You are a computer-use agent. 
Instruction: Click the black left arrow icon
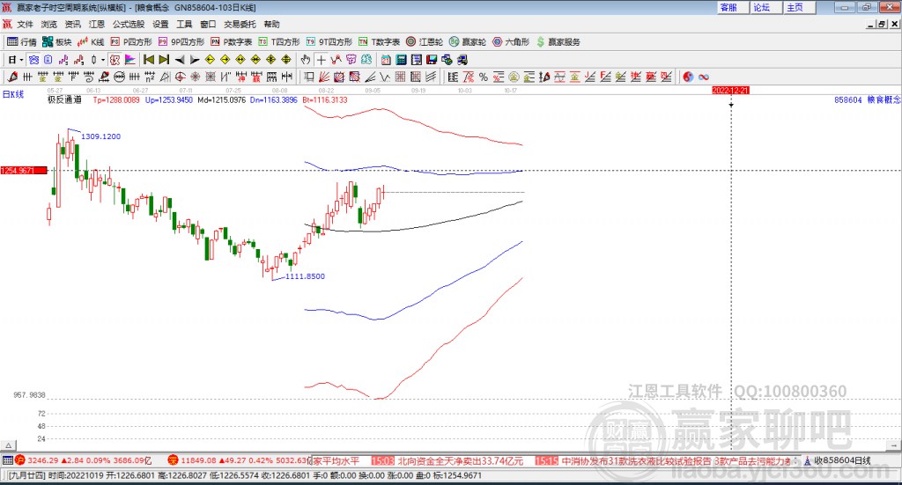(x=180, y=60)
